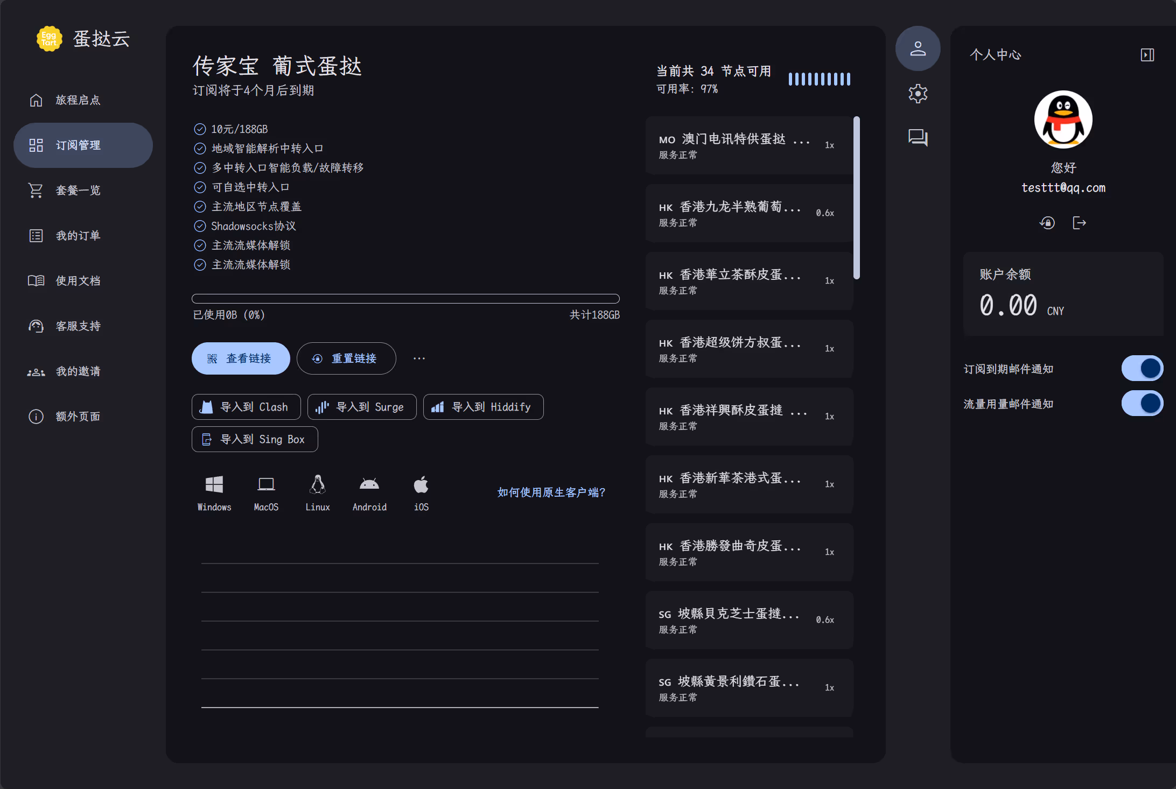Open the user profile icon

tap(918, 49)
